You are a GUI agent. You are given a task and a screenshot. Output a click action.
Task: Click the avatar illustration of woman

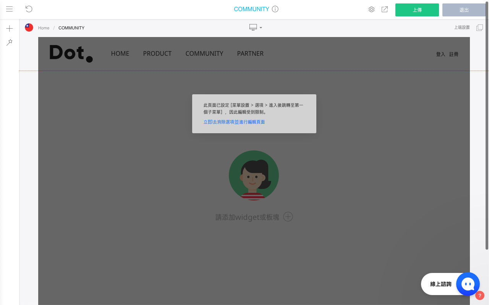click(254, 175)
